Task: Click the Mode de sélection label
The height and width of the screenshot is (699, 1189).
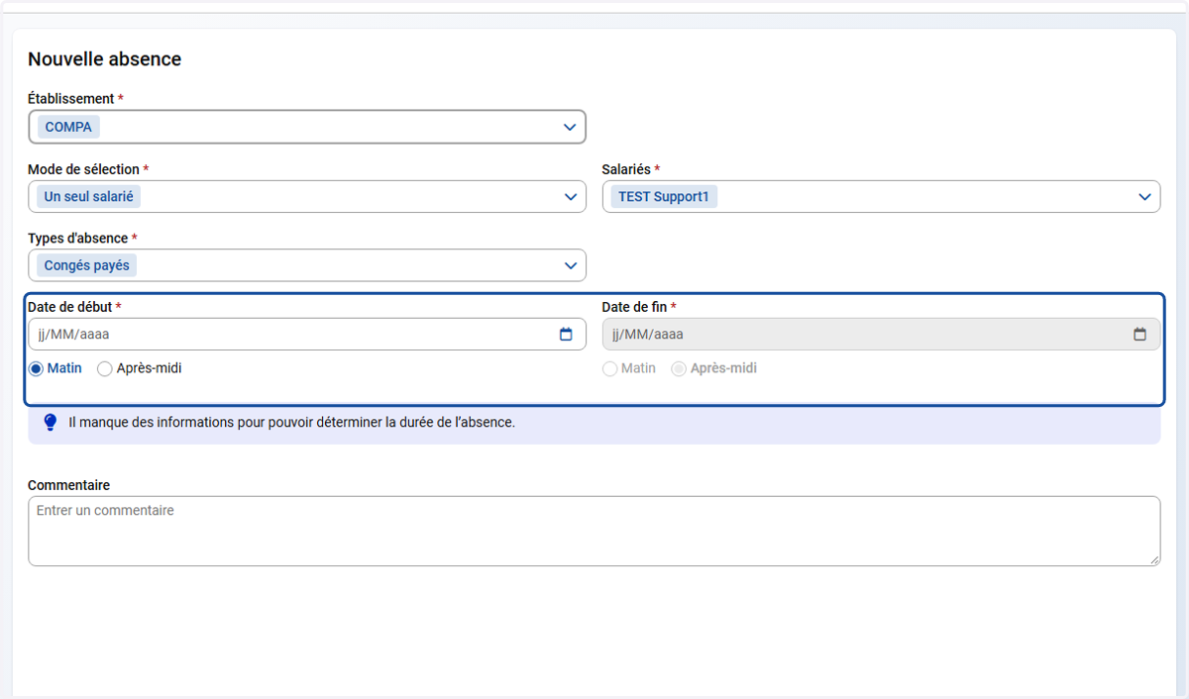Action: pyautogui.click(x=83, y=169)
